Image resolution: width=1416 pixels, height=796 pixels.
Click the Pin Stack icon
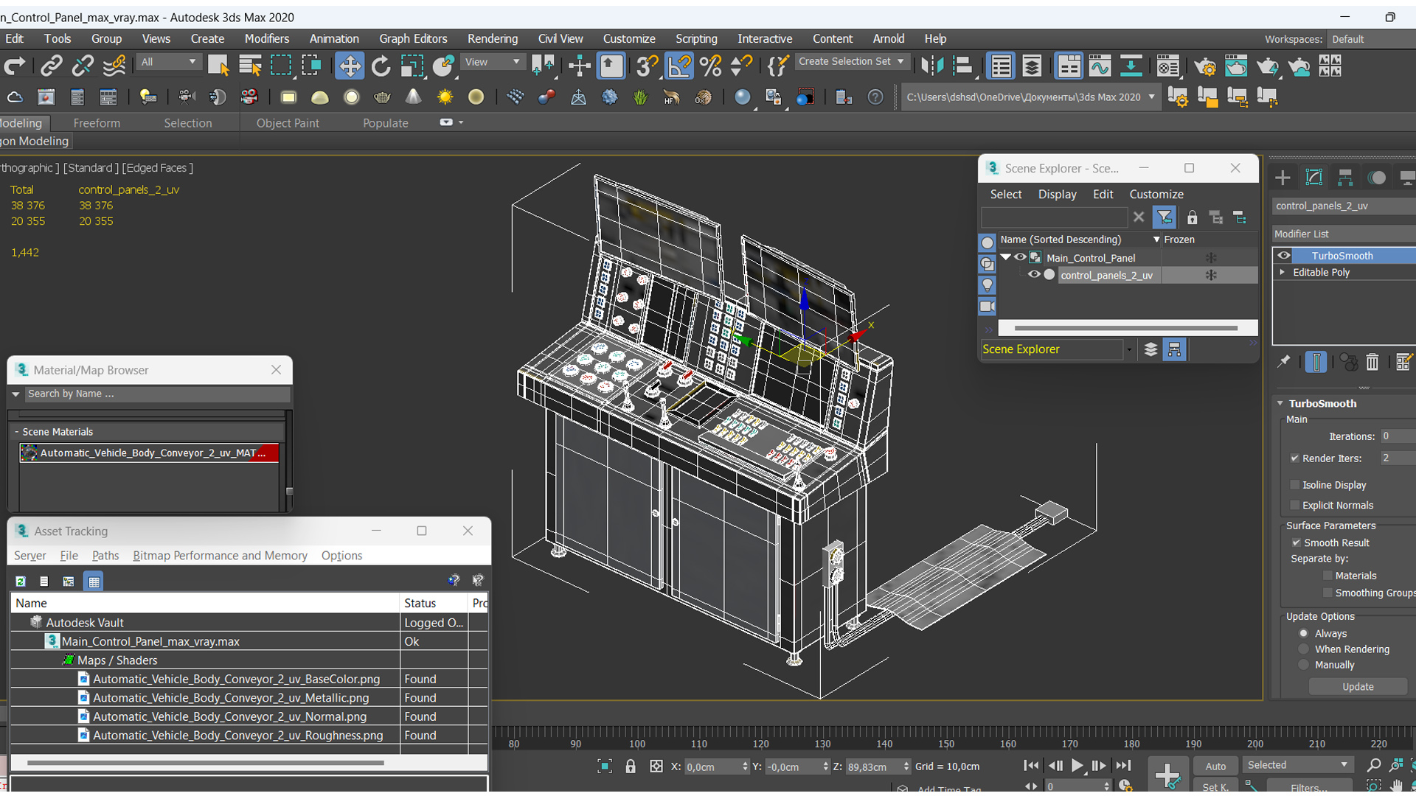(1283, 362)
